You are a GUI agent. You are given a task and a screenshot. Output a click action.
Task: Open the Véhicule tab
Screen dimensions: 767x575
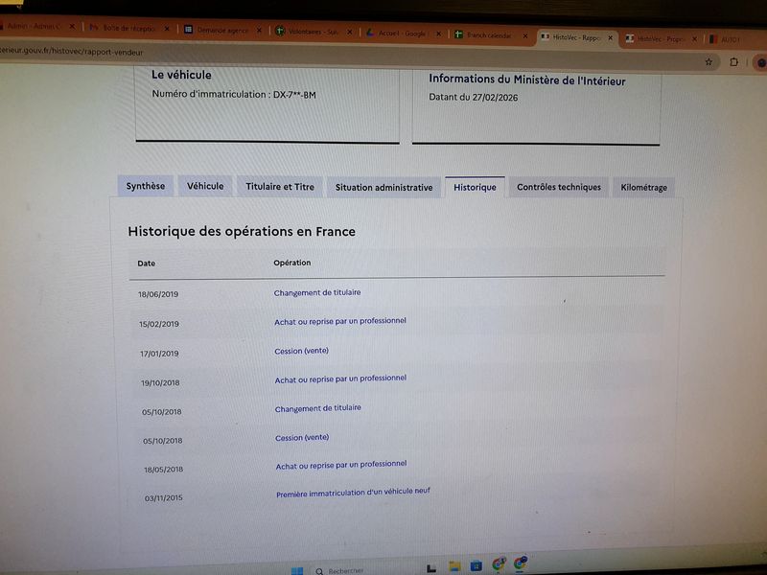tap(205, 187)
